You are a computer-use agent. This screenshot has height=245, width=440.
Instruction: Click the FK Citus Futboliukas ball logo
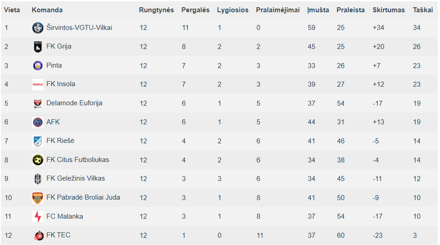click(x=38, y=160)
